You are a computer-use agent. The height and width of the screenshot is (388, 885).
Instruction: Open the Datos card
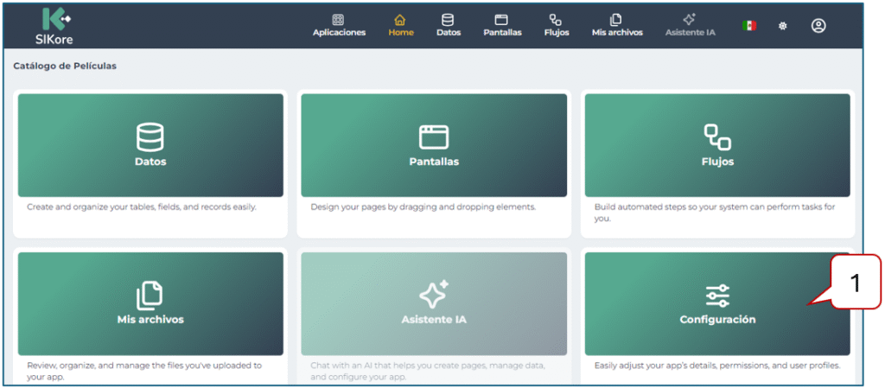pyautogui.click(x=150, y=145)
